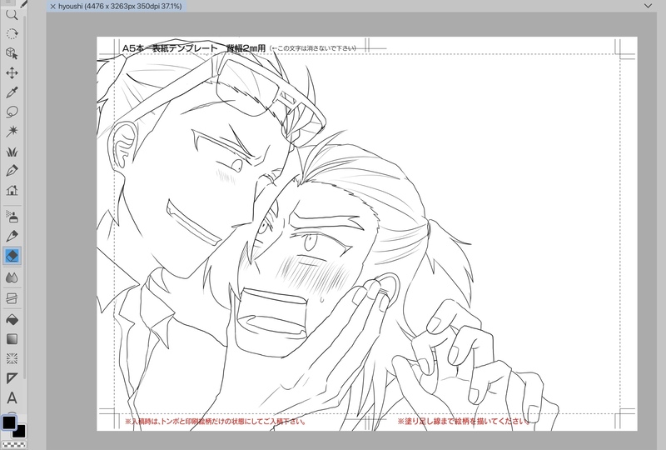This screenshot has height=450, width=666.
Task: Pick the main black color swatch
Action: tap(9, 422)
